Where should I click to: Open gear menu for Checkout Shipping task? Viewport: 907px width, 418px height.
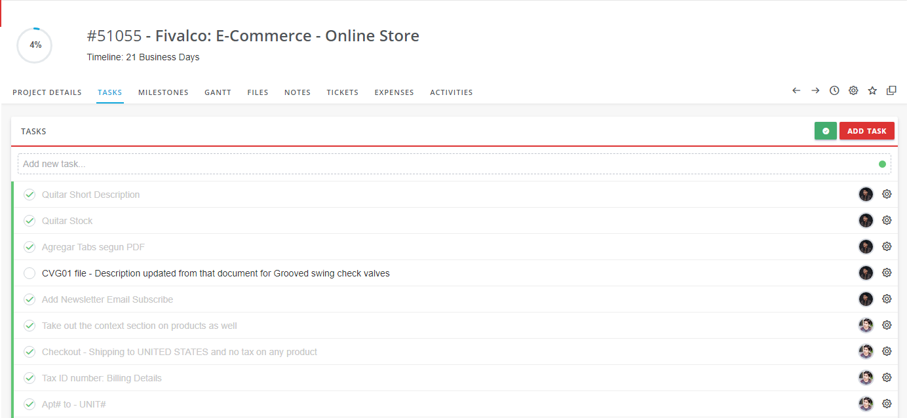pos(887,351)
